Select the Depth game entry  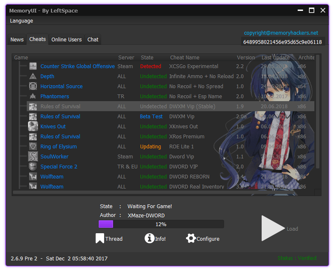(47, 76)
